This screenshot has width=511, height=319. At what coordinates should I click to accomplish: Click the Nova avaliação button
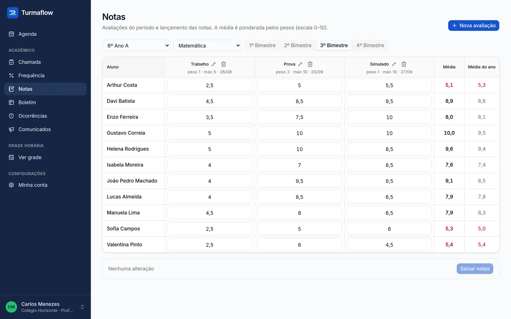coord(474,26)
